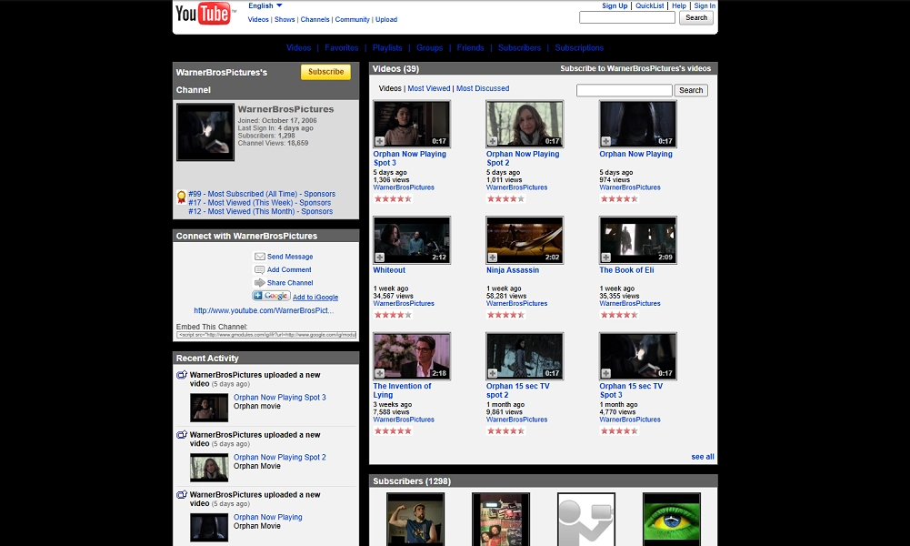Click Subscribe to WarnerBrosPictures's videos link
Screen dimensions: 910x546
click(635, 68)
